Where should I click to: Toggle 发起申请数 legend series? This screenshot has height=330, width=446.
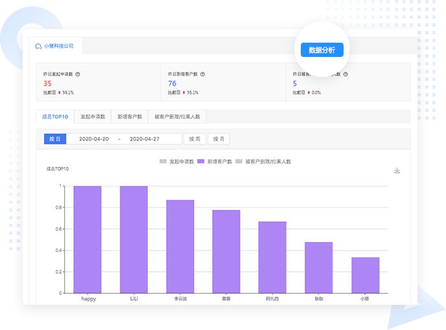pyautogui.click(x=177, y=161)
